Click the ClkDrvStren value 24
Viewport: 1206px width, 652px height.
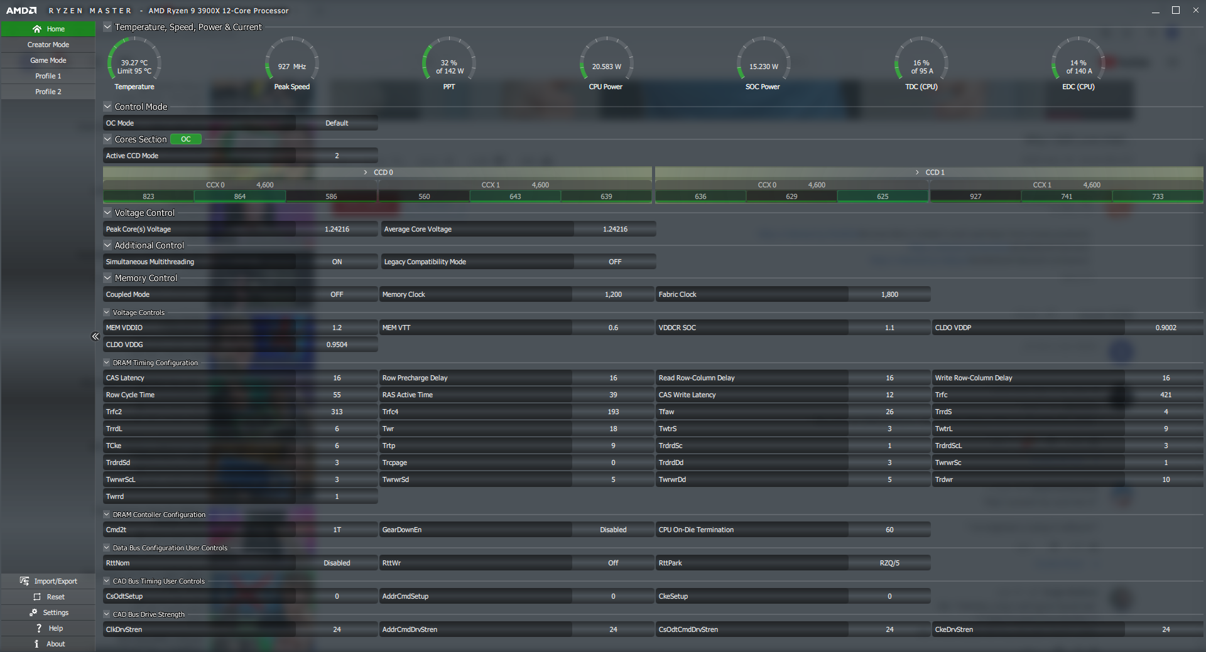(337, 629)
